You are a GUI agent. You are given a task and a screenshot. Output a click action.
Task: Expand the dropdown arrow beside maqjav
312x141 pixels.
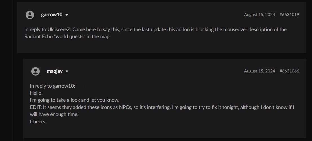click(67, 71)
